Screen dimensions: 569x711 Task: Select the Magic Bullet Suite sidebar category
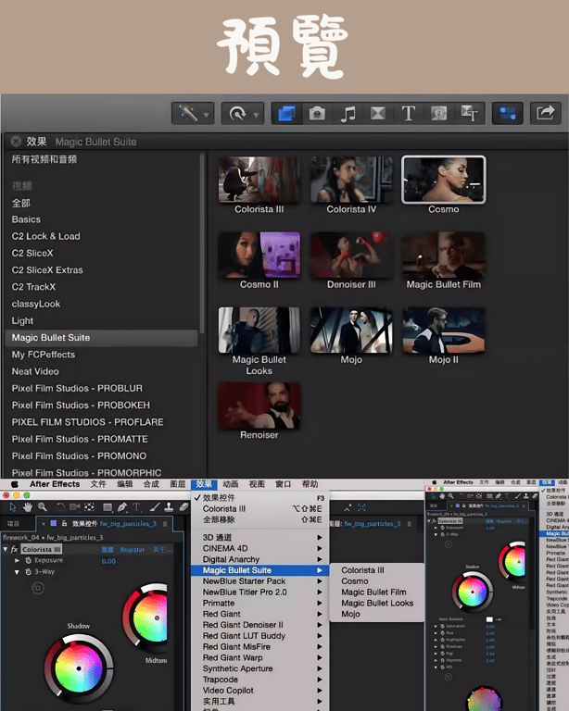(x=101, y=338)
